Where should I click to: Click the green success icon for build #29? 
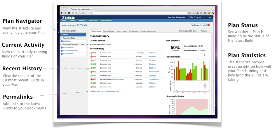pos(91,75)
